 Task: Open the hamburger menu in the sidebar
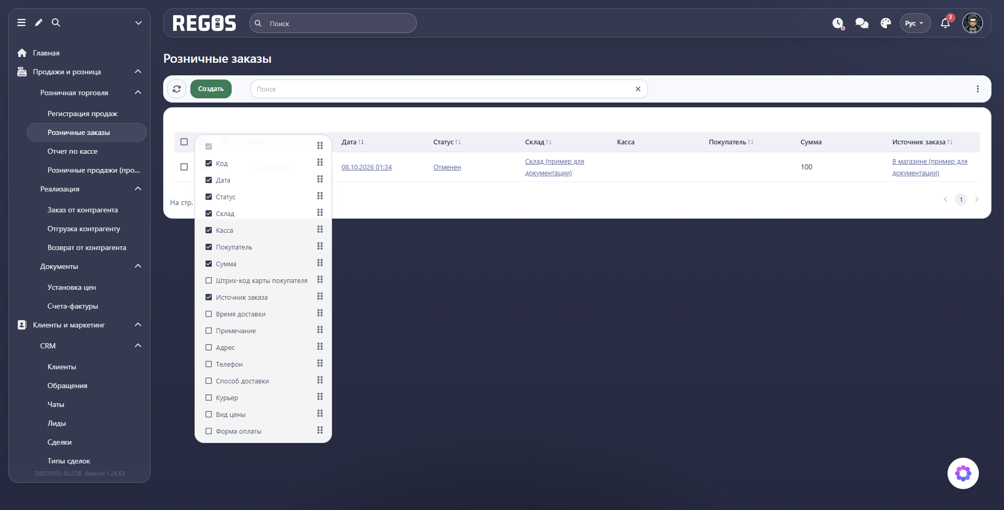[x=21, y=22]
